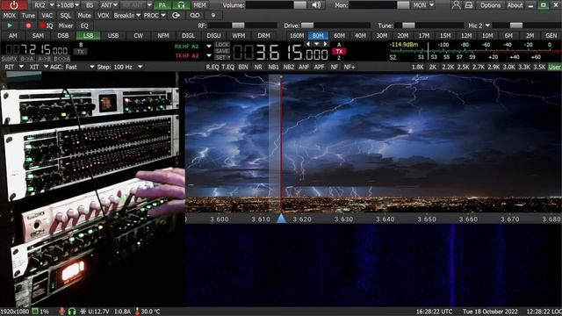
Task: Click the small pin icon in second row
Action: click(x=213, y=16)
